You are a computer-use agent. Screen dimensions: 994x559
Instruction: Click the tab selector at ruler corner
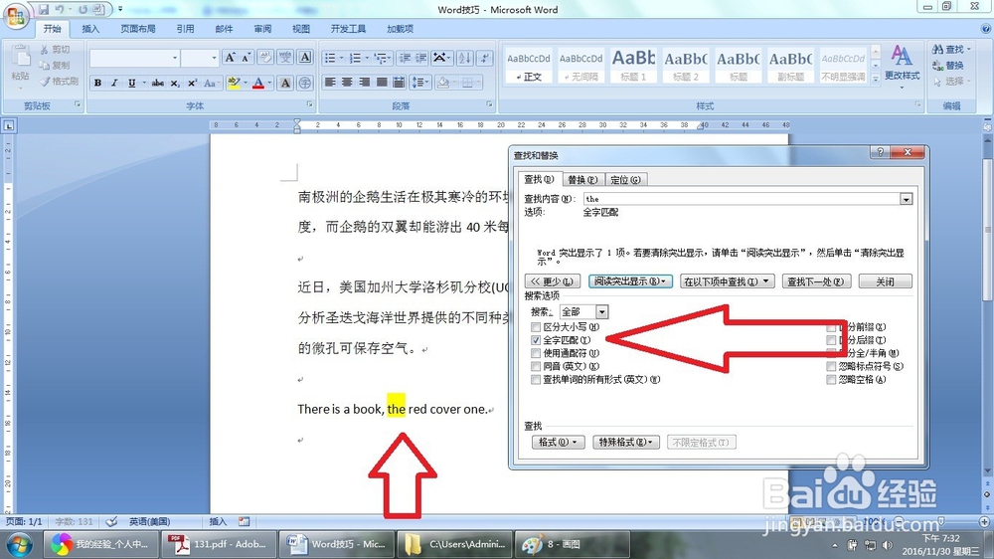pos(9,125)
